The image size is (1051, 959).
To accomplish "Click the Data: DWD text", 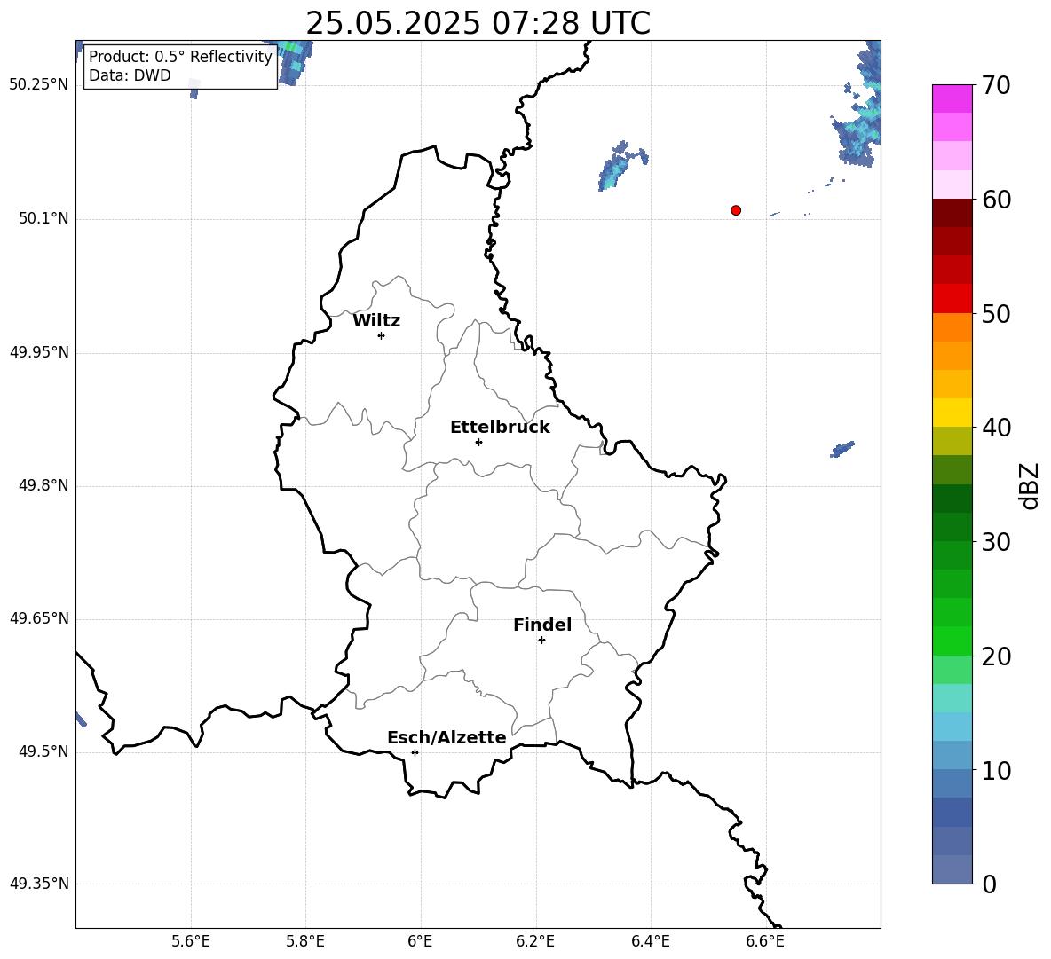I will 130,75.
